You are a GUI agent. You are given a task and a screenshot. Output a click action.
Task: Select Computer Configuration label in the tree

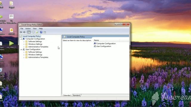coord(35,39)
